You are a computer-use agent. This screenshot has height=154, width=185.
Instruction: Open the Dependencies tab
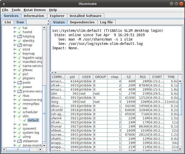82,22
